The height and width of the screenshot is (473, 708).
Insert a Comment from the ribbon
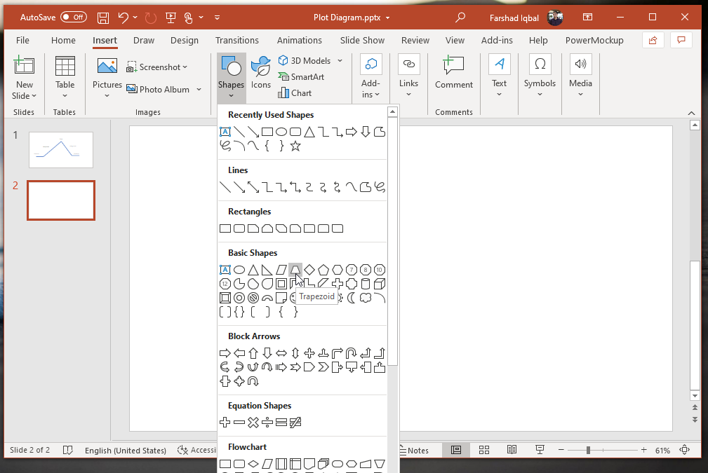pos(454,74)
